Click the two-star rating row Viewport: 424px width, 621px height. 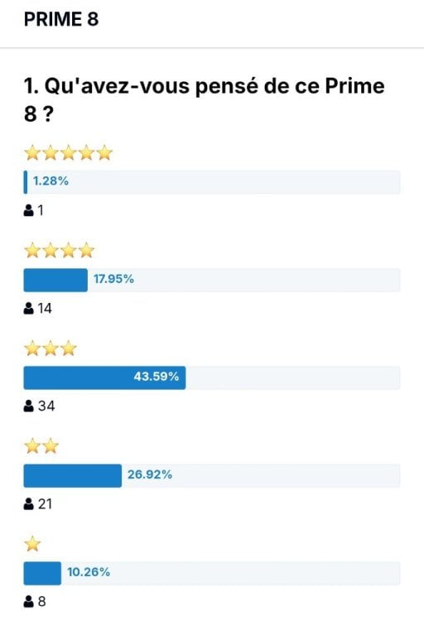[x=41, y=446]
